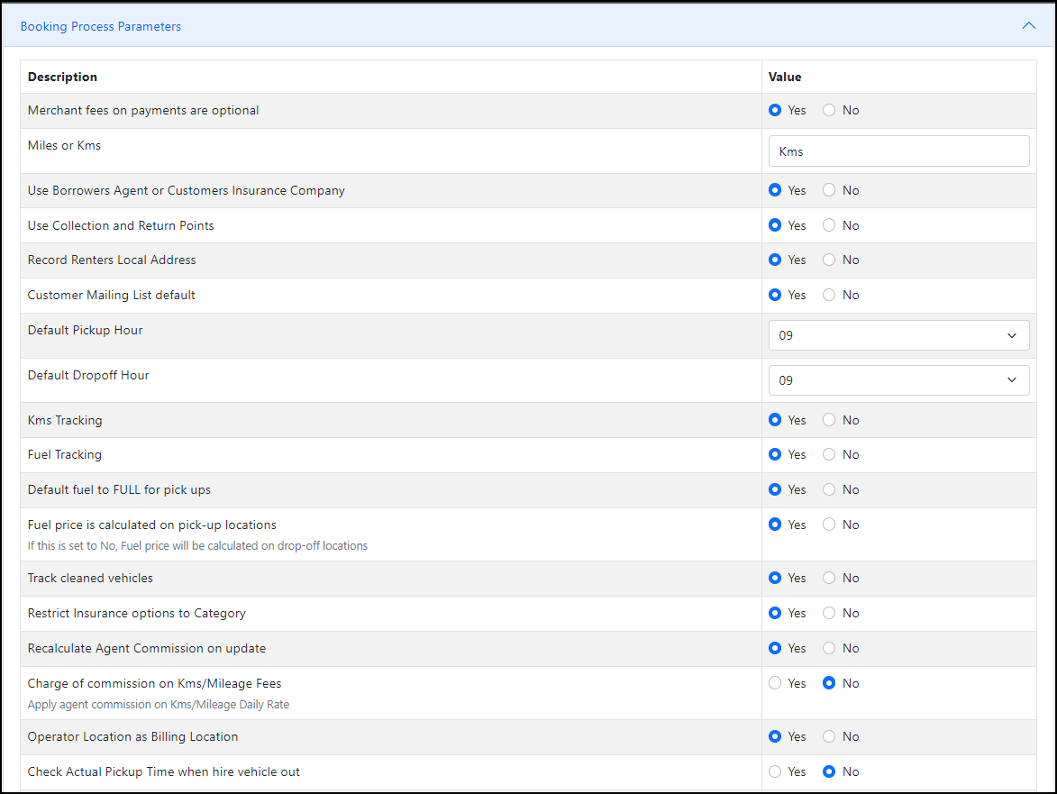Click the Miles or Kms input field
Viewport: 1057px width, 794px height.
898,151
